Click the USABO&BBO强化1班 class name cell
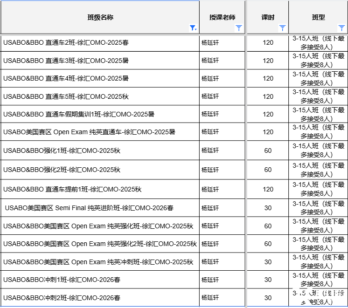This screenshot has width=348, height=308. [x=62, y=151]
